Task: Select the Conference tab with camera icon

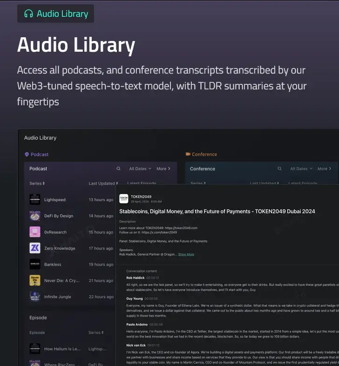Action: 201,154
